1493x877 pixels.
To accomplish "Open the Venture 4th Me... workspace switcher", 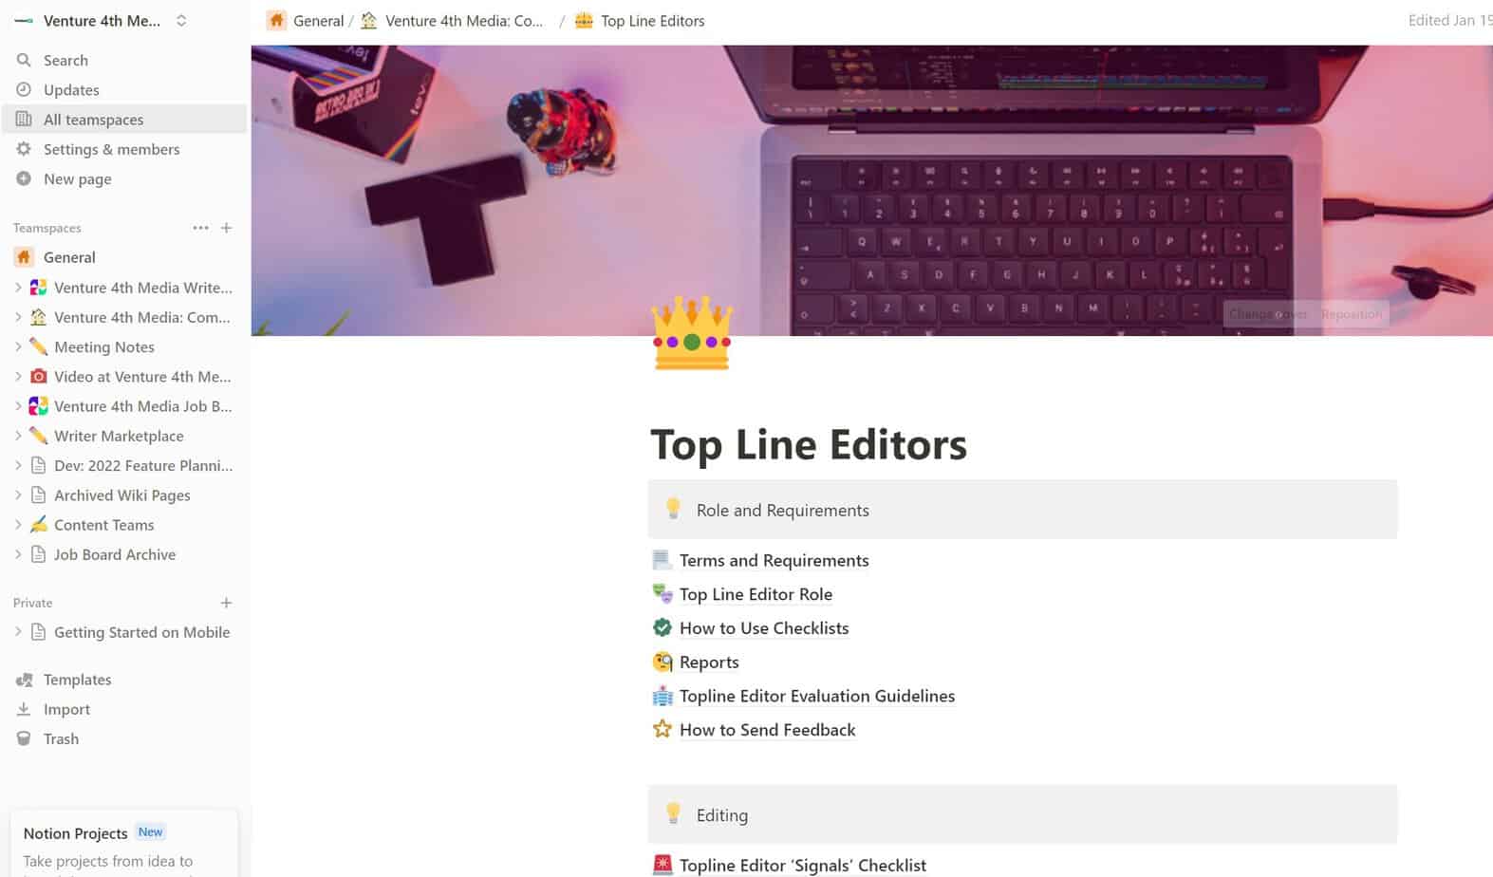I will coord(101,20).
